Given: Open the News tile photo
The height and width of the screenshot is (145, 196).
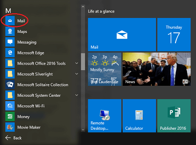Looking at the screenshot, I should pyautogui.click(x=156, y=69).
